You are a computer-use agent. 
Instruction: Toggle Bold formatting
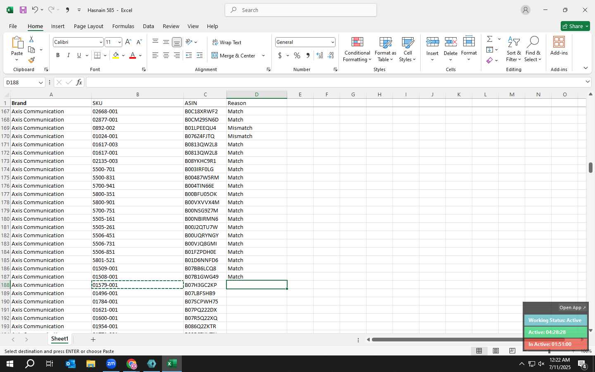click(x=58, y=55)
